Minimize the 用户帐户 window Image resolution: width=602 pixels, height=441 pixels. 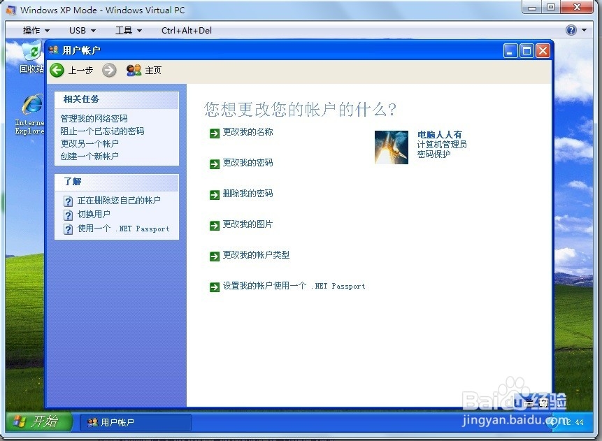pyautogui.click(x=510, y=50)
